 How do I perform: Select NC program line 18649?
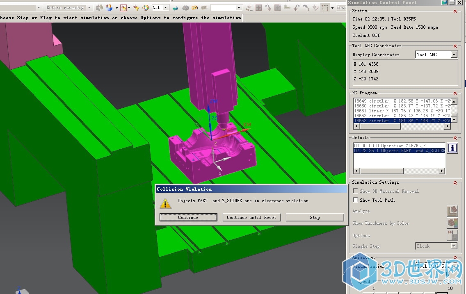(x=402, y=101)
